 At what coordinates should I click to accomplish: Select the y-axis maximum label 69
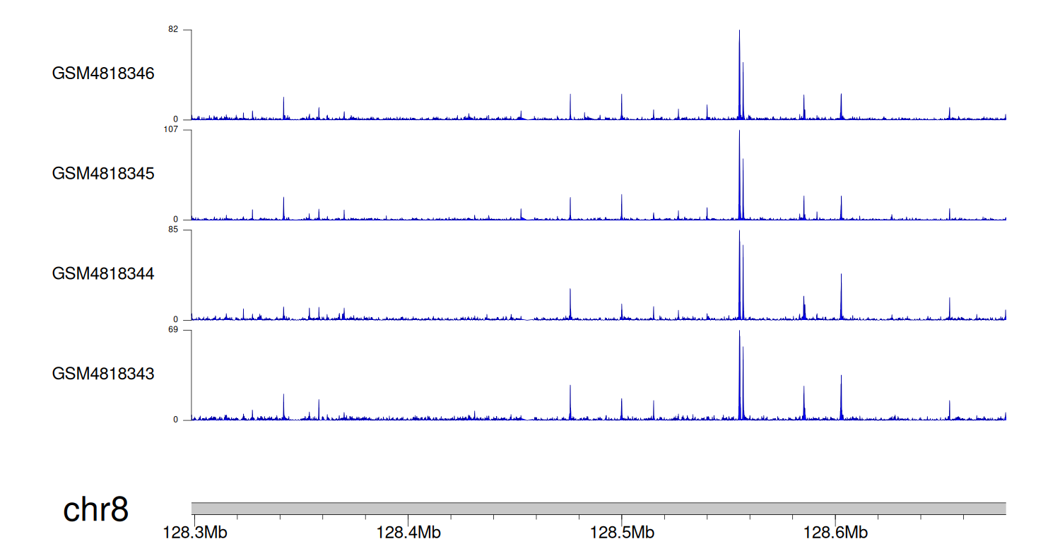[173, 330]
